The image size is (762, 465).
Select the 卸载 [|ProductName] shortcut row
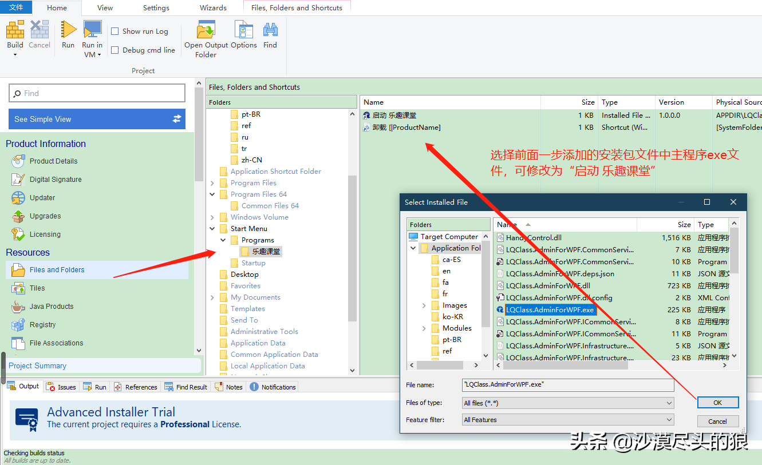[x=561, y=128]
